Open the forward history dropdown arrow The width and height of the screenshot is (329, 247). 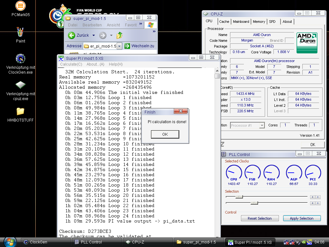pos(111,35)
